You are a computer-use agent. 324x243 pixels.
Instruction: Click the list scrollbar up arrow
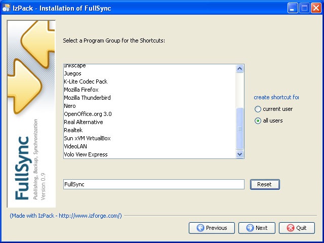point(239,69)
